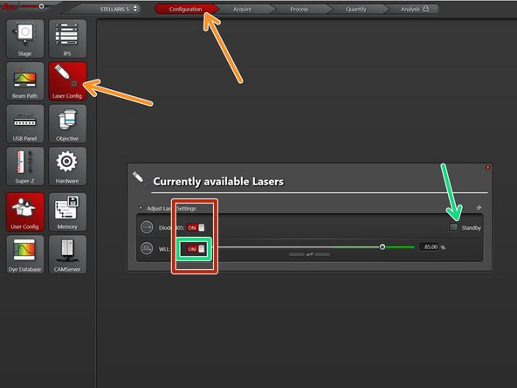Open the Objective configuration

point(67,124)
